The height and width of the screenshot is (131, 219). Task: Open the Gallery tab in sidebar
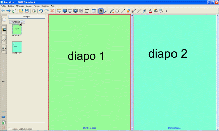4,30
